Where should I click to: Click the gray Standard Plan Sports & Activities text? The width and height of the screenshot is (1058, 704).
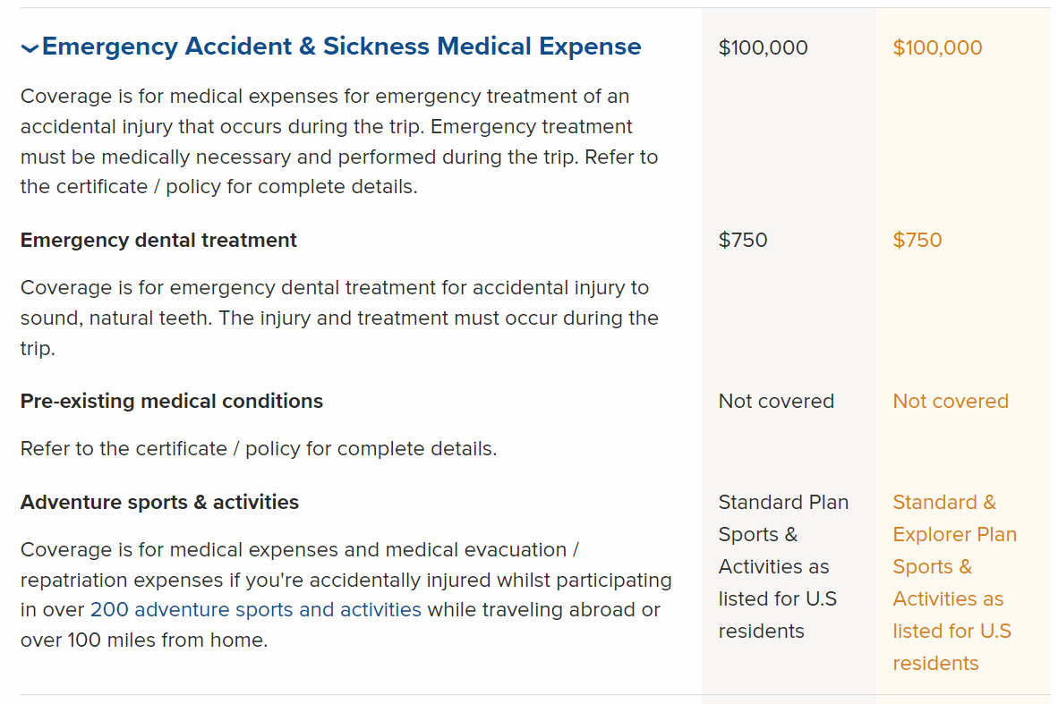tap(782, 566)
